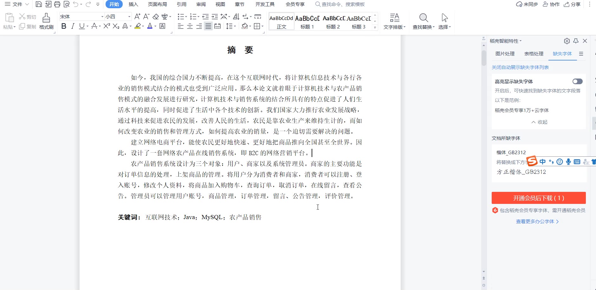Toggle subscript formatting
596x290 pixels.
116,26
